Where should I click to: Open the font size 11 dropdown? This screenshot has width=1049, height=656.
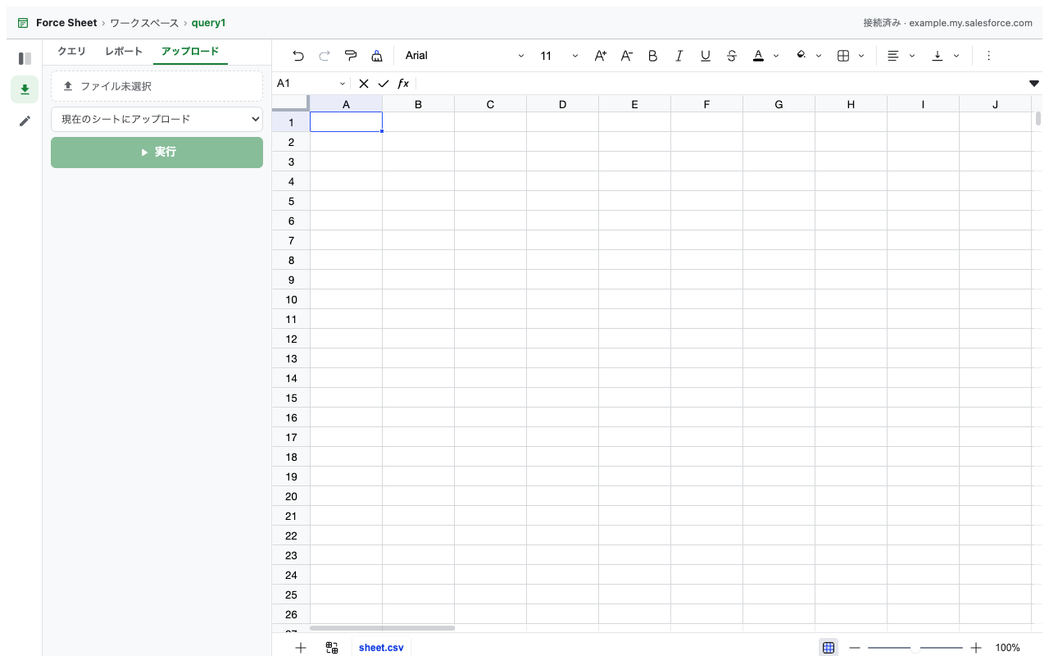tap(559, 56)
